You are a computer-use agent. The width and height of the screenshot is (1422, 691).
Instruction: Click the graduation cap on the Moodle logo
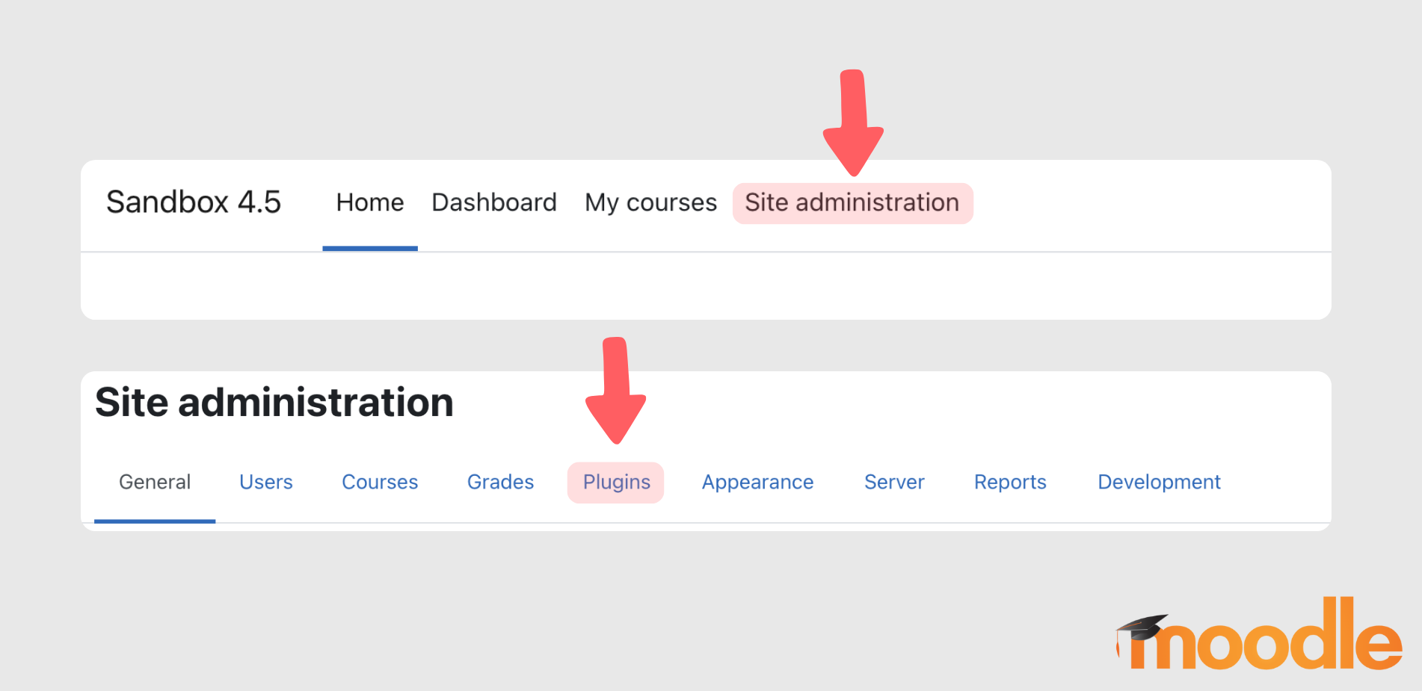pos(1145,628)
